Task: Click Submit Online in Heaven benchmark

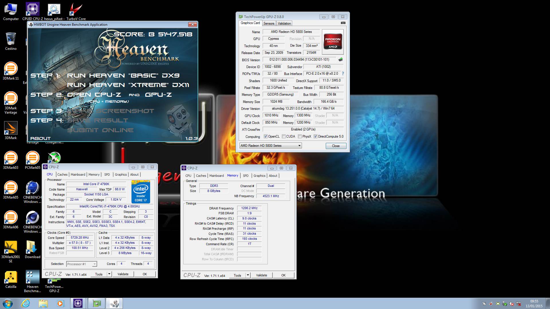Action: click(100, 130)
